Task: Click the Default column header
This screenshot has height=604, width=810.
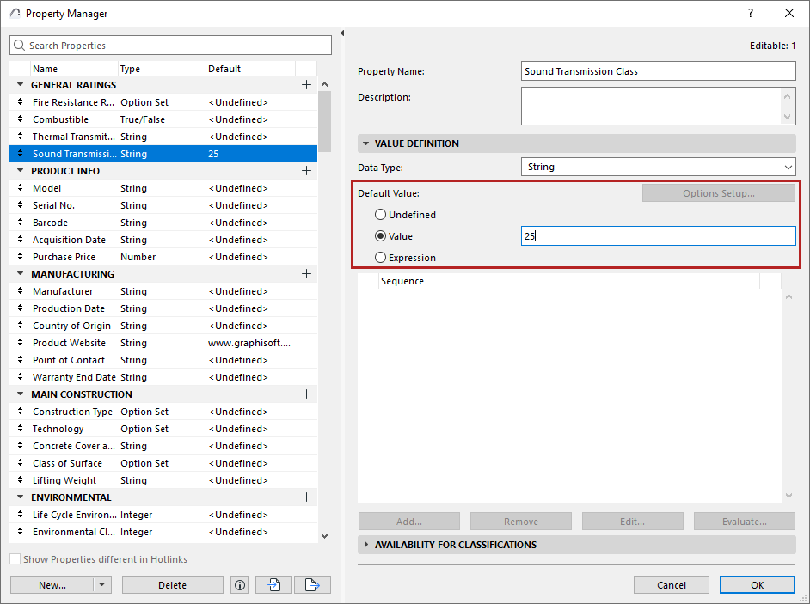Action: (x=250, y=69)
